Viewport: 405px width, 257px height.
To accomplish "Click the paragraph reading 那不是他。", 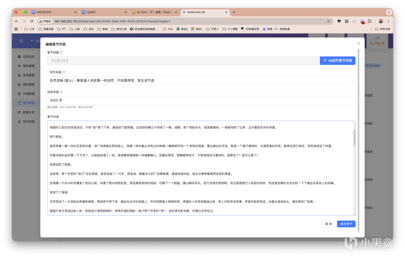I will tap(57, 137).
